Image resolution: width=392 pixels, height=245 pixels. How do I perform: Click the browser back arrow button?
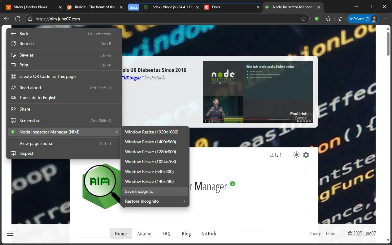pos(7,19)
